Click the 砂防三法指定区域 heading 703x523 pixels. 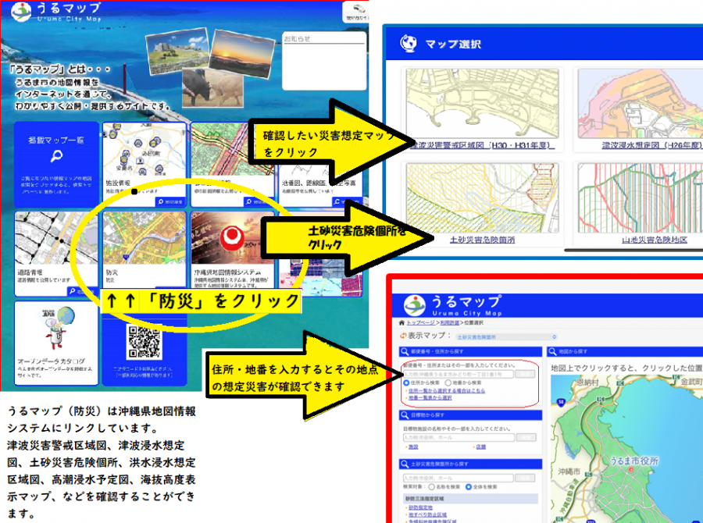pos(425,499)
